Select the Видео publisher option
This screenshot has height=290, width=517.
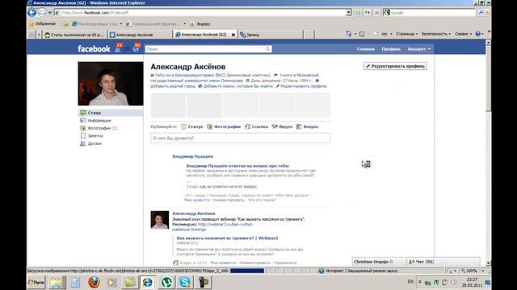tap(282, 126)
